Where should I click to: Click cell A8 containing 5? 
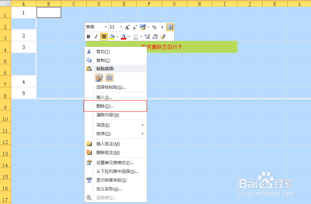pos(24,93)
